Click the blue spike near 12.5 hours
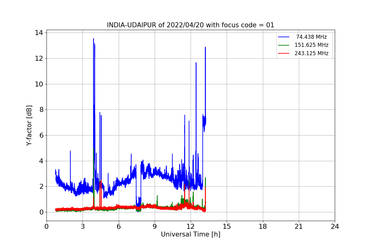The height and width of the screenshot is (248, 372). 196,64
